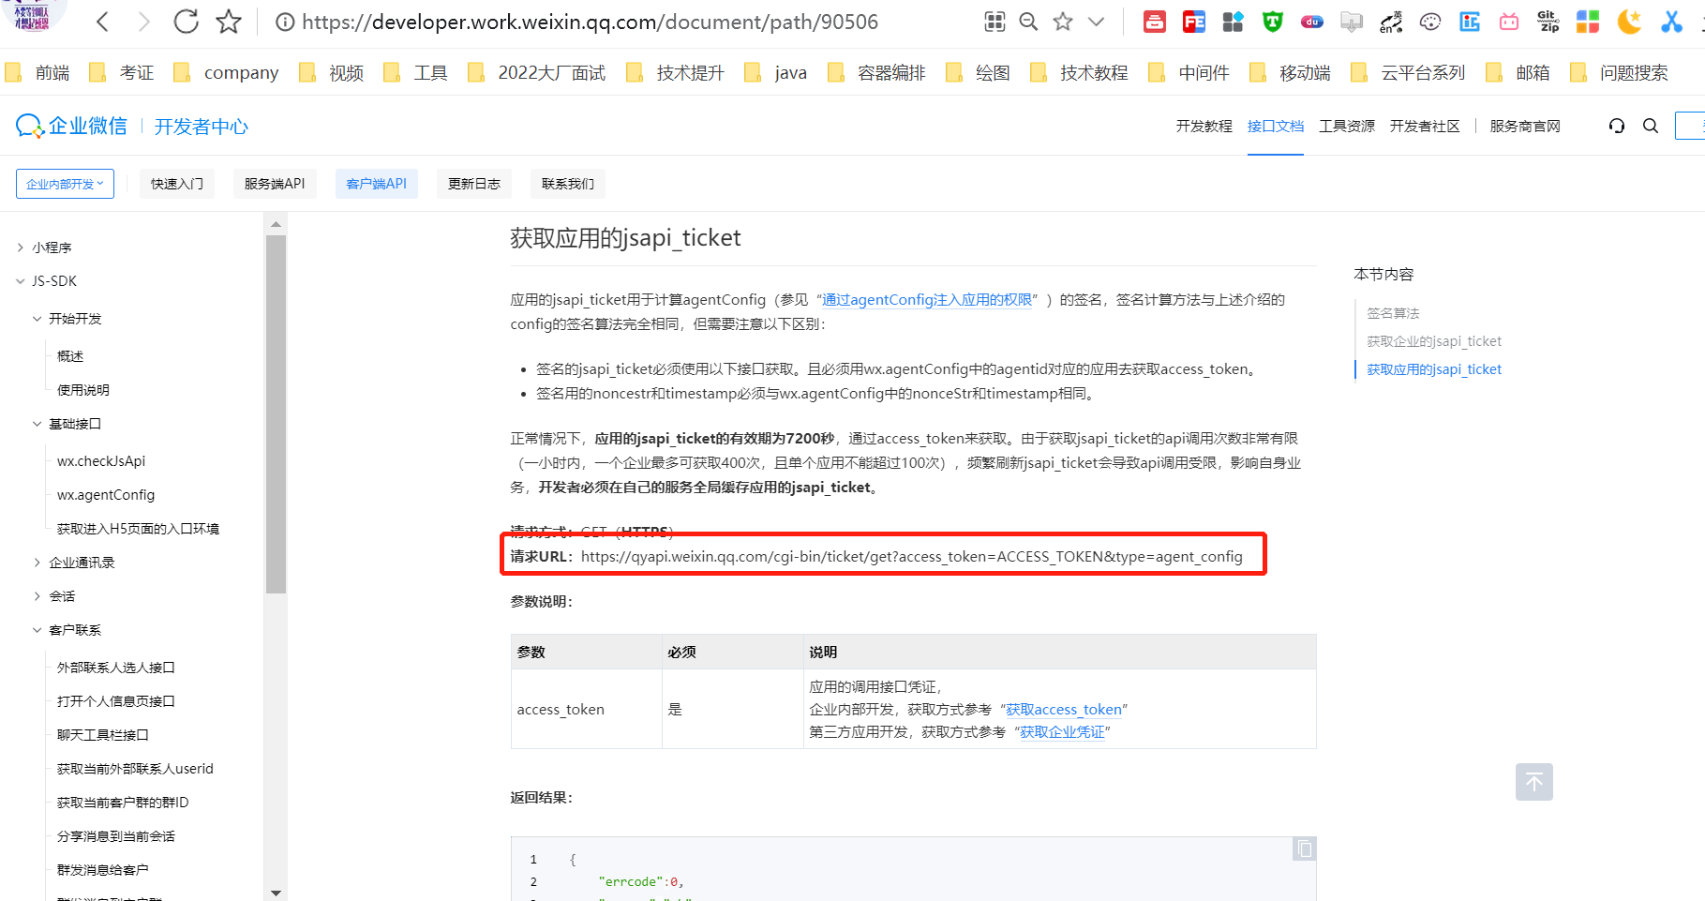
Task: Toggle dark mode via the moon extension icon
Action: [x=1630, y=21]
